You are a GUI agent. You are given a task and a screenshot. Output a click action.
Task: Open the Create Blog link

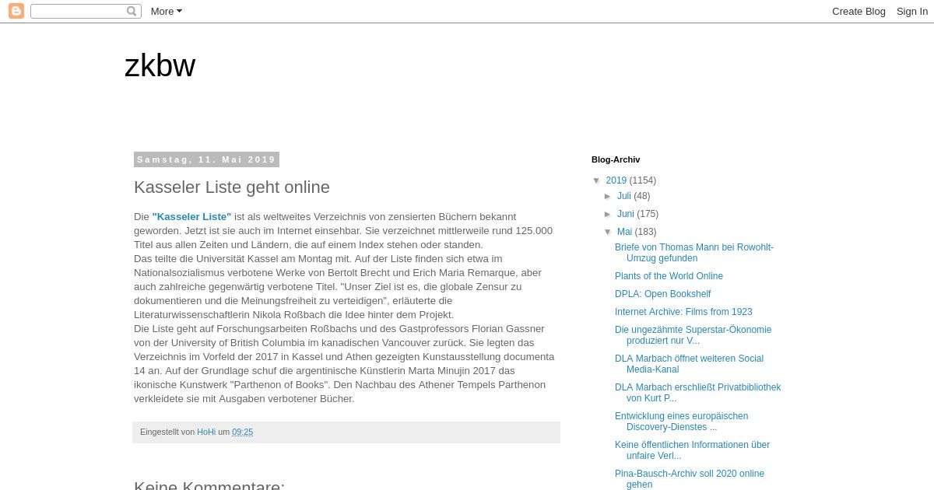point(859,11)
